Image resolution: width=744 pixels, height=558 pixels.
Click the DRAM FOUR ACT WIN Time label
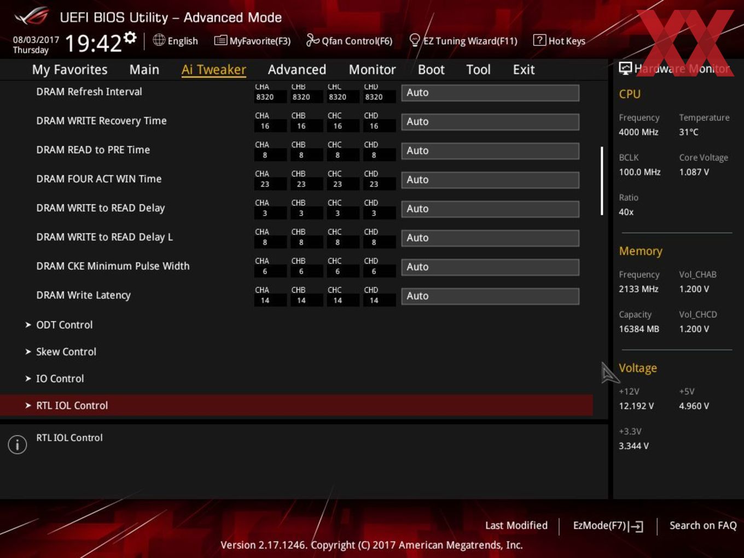(x=99, y=178)
